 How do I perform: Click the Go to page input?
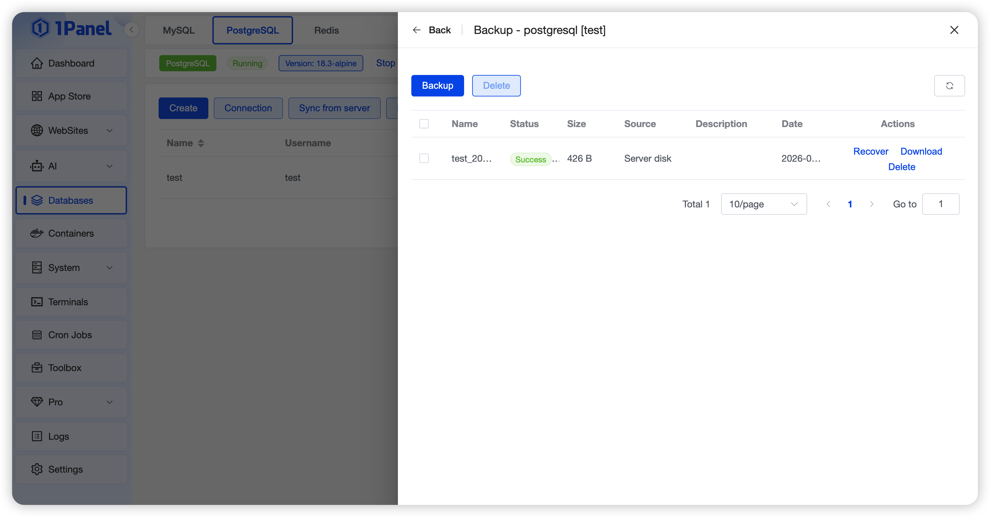(940, 204)
